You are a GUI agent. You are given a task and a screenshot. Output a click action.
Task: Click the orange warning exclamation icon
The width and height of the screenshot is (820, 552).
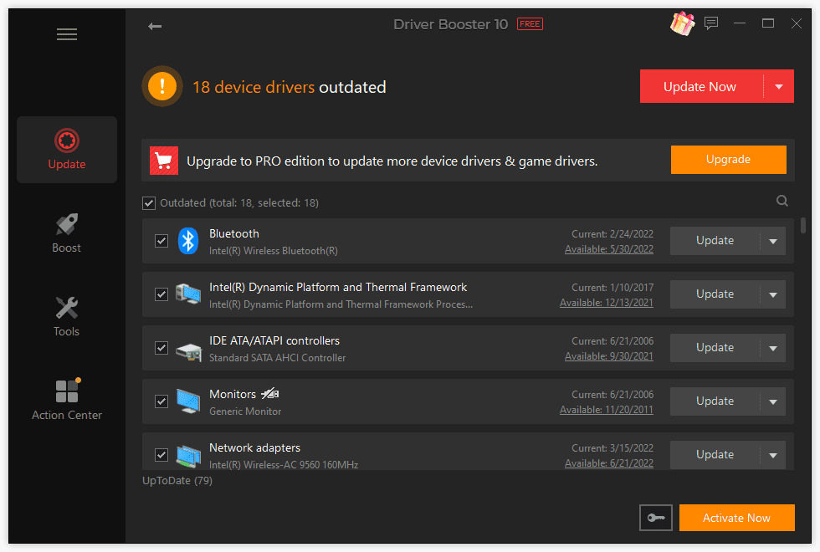162,86
